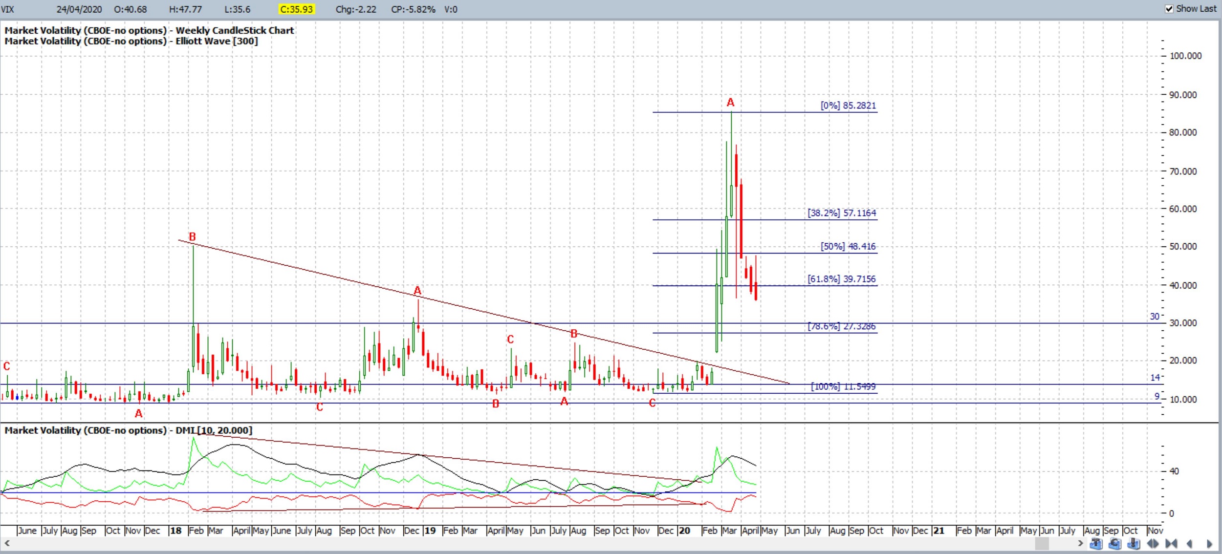The height and width of the screenshot is (554, 1222).
Task: Click the horizontal scrollbar right arrow
Action: click(x=1080, y=543)
